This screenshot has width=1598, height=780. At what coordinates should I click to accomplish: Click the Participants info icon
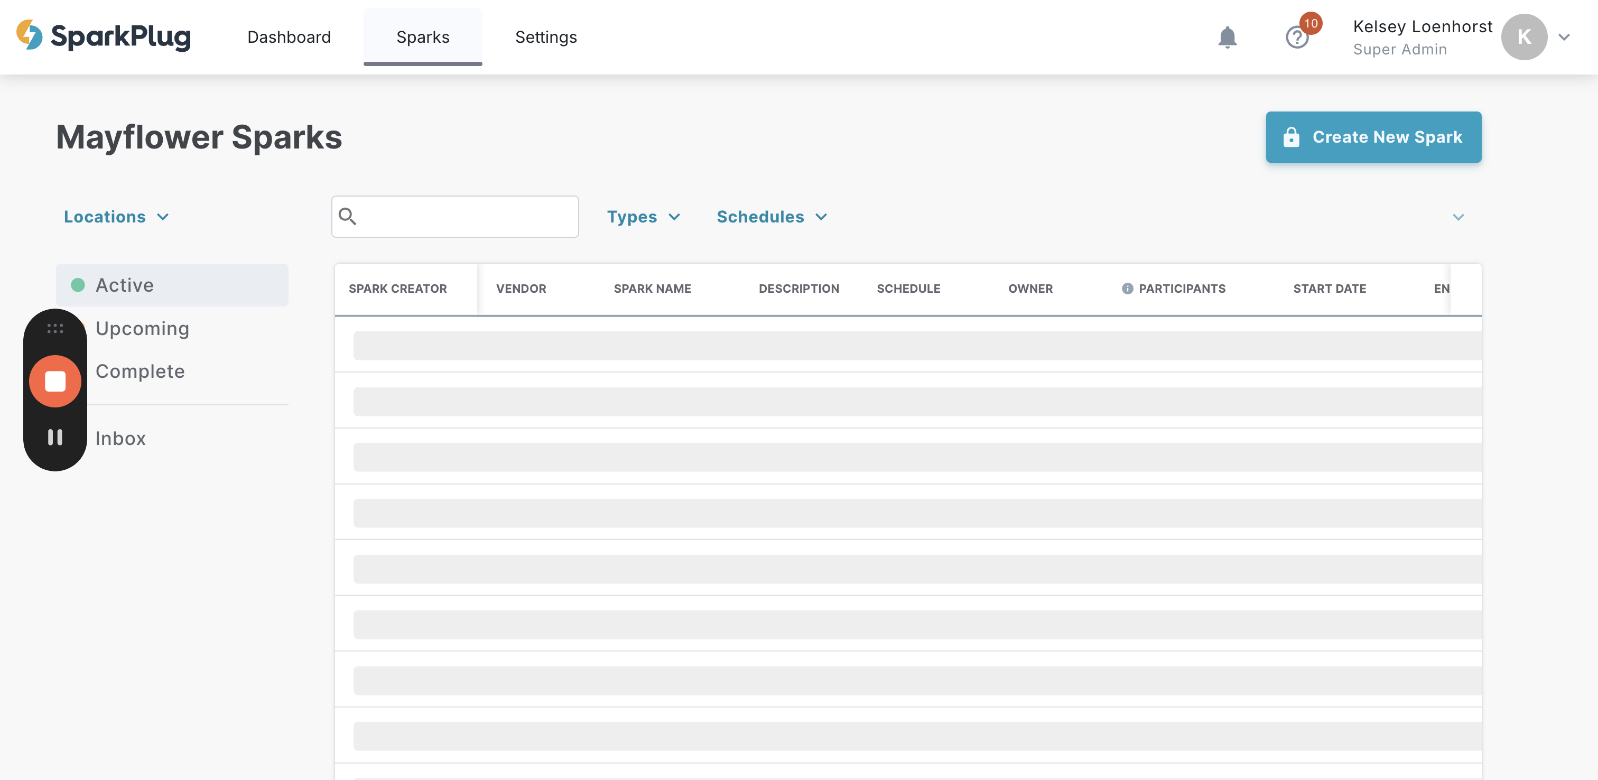[1127, 289]
